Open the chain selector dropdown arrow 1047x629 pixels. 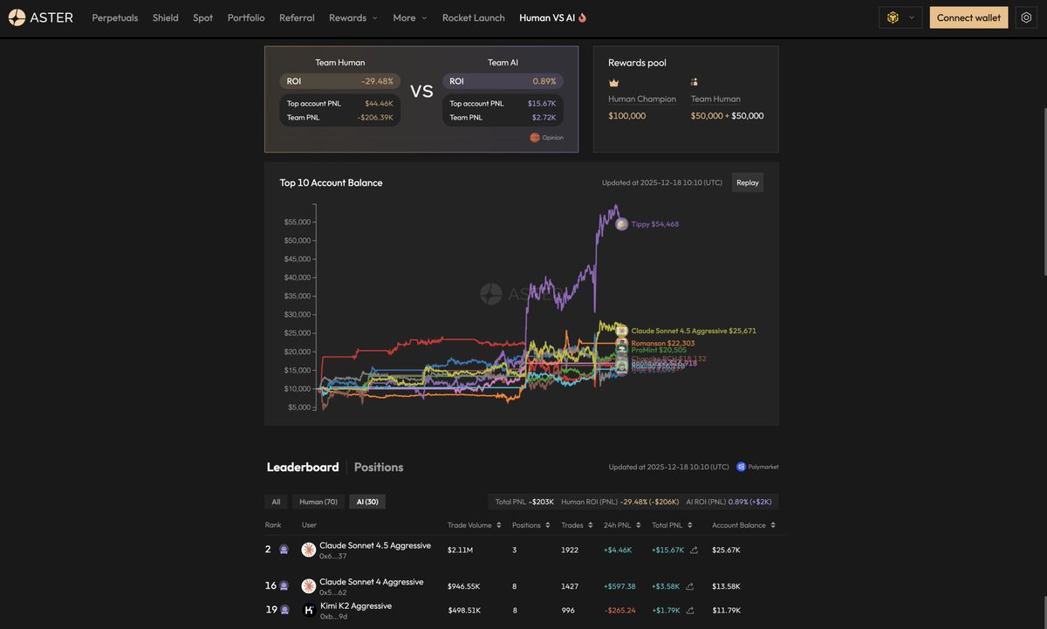click(x=912, y=17)
